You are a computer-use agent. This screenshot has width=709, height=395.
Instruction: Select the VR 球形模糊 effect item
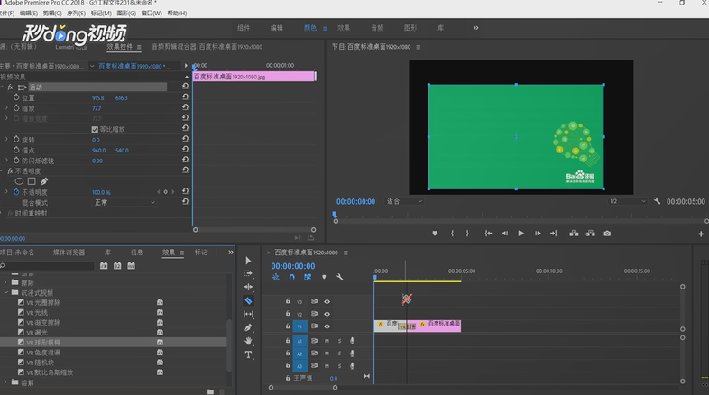pyautogui.click(x=43, y=343)
